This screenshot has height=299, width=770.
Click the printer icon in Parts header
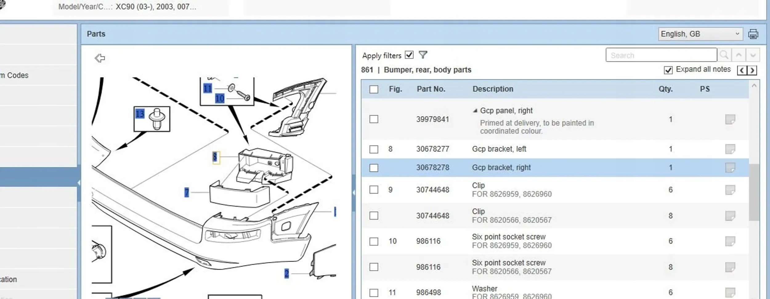[x=753, y=34]
